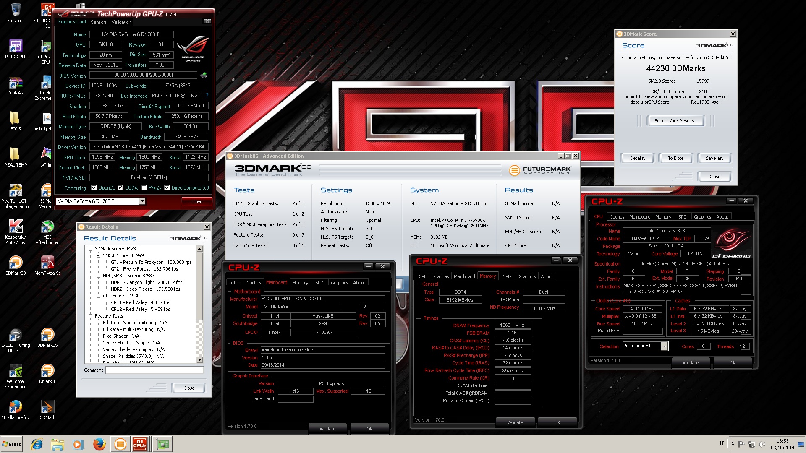Launch RealTempGT shortcut on desktop
This screenshot has width=806, height=453.
[x=16, y=195]
